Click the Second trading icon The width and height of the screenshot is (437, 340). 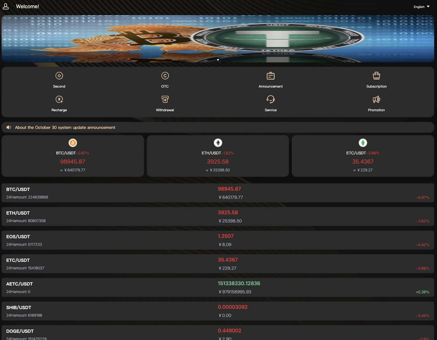point(59,76)
